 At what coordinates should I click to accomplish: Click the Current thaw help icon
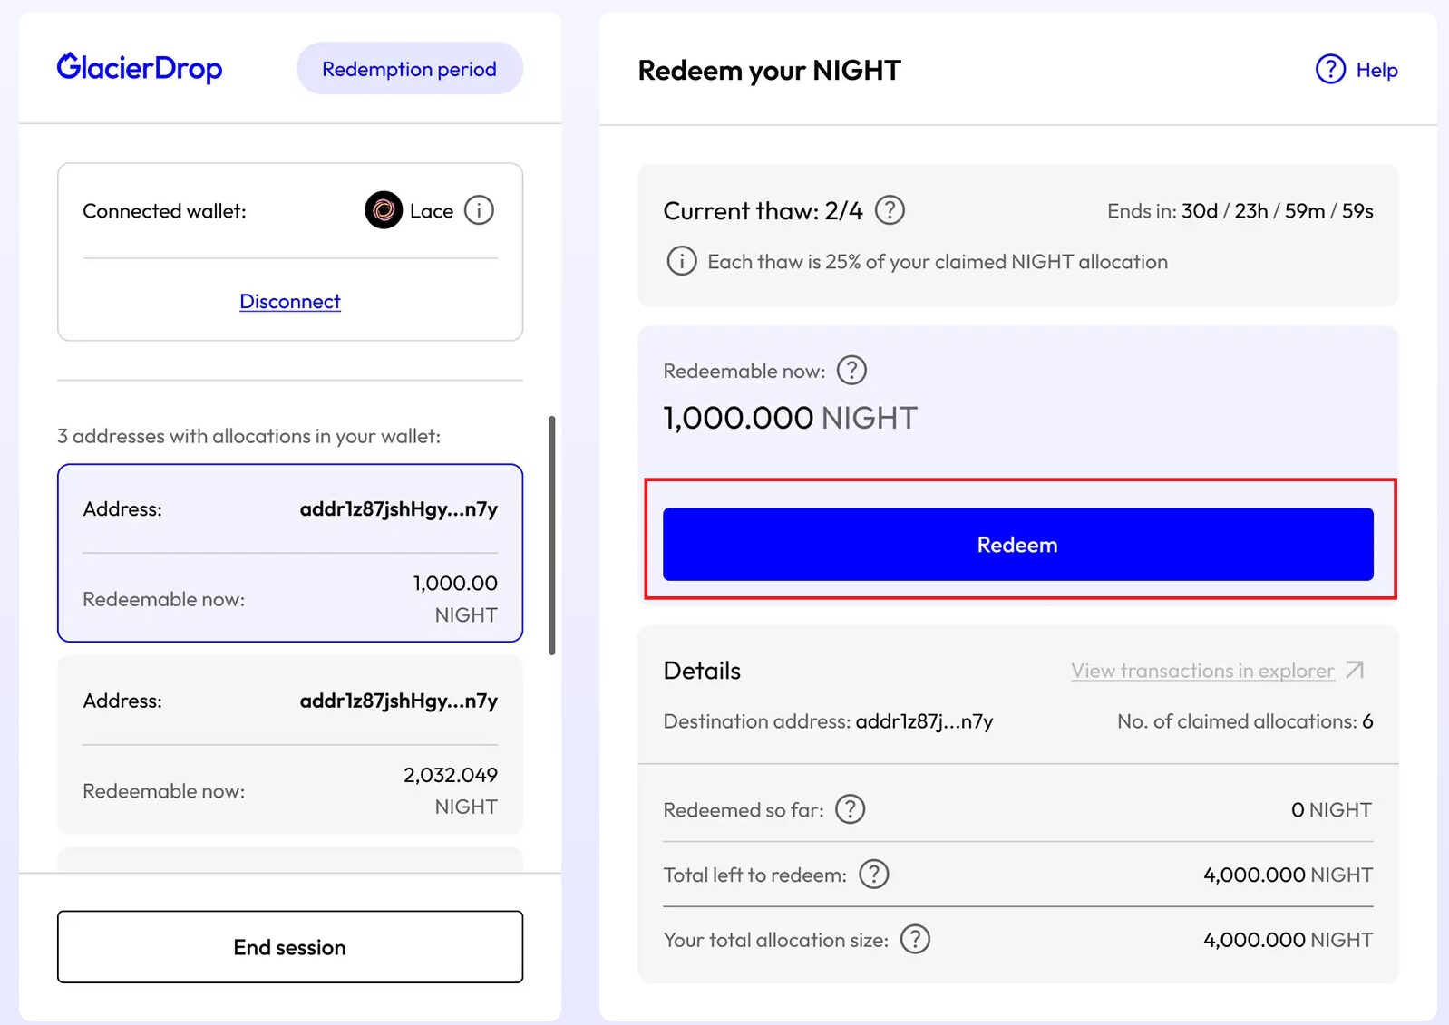[x=890, y=210]
